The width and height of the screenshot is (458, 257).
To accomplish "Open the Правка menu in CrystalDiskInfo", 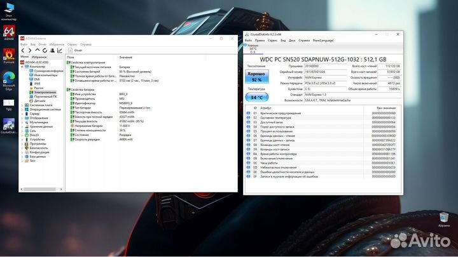I will tap(260, 41).
